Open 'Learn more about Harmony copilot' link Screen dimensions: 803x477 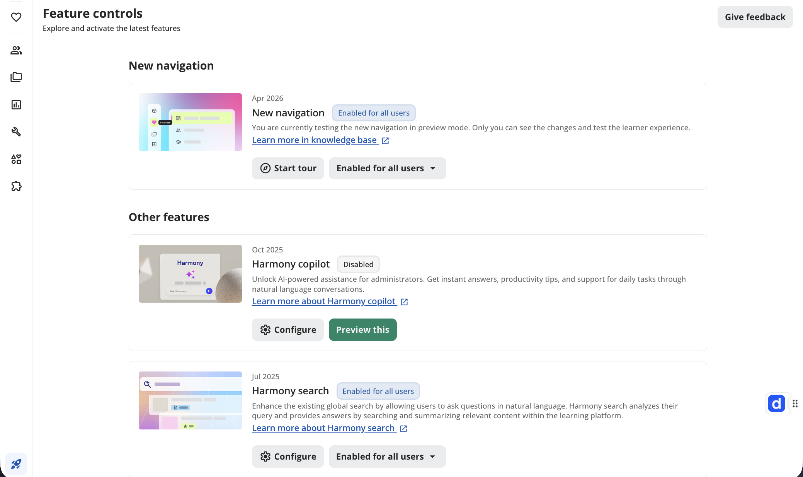324,301
